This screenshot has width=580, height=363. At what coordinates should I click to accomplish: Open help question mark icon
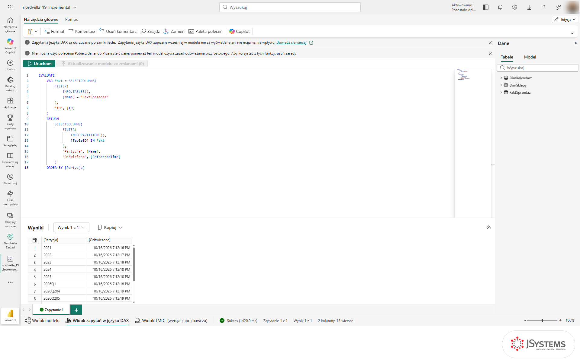544,7
